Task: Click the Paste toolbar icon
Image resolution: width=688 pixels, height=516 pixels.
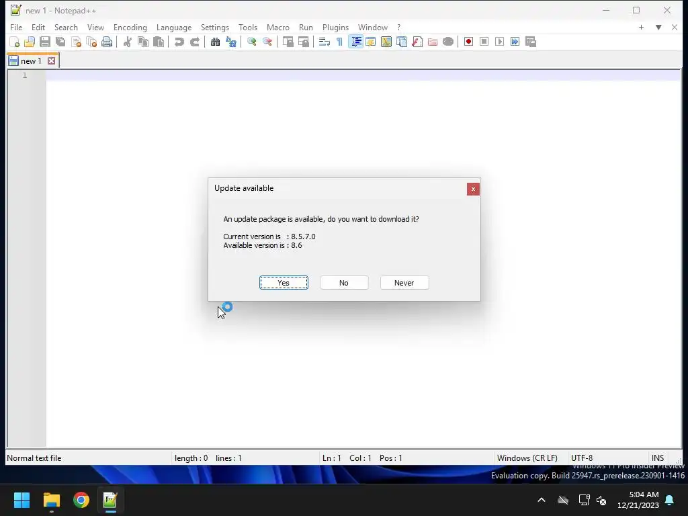Action: [159, 42]
